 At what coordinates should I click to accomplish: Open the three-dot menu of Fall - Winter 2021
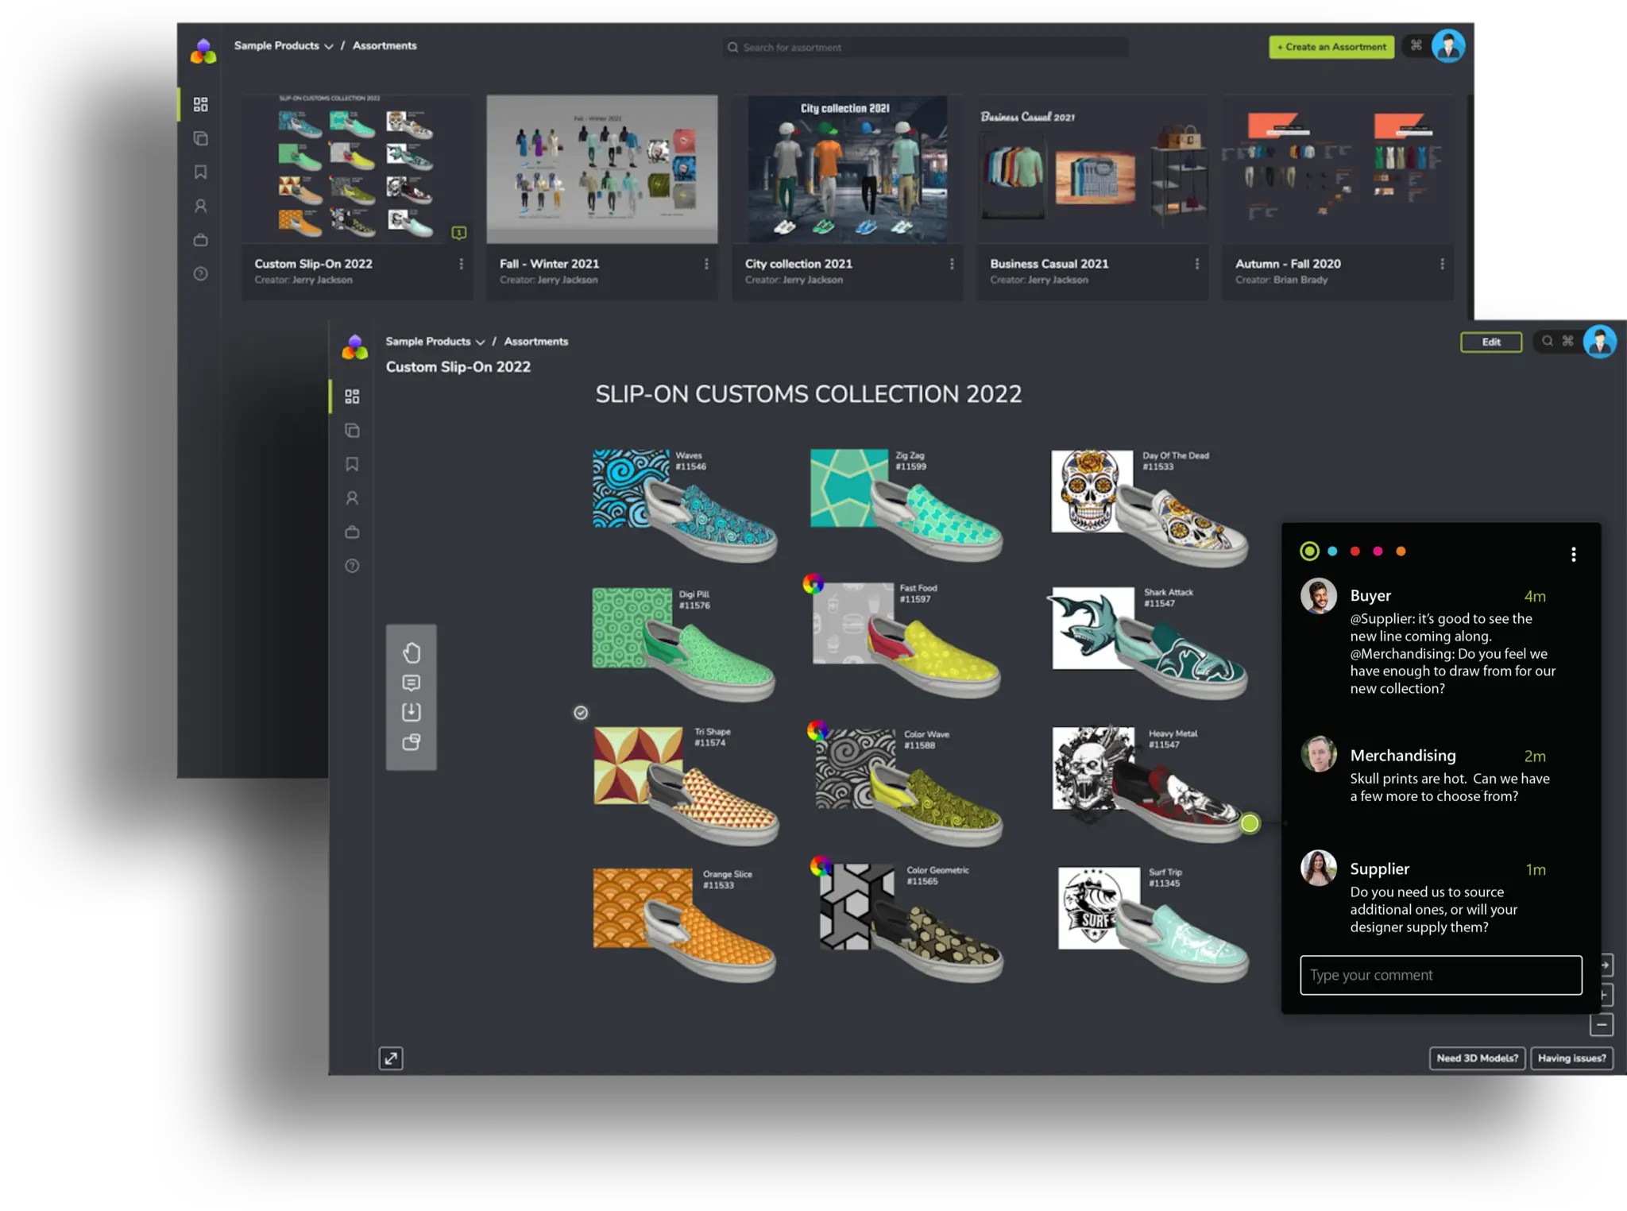tap(706, 264)
